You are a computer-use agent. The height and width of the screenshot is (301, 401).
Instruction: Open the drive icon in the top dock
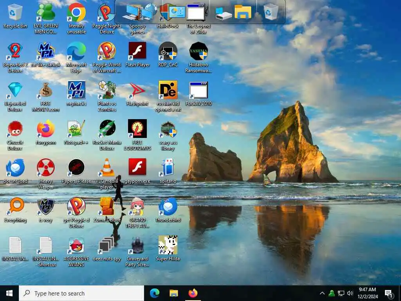tap(224, 13)
